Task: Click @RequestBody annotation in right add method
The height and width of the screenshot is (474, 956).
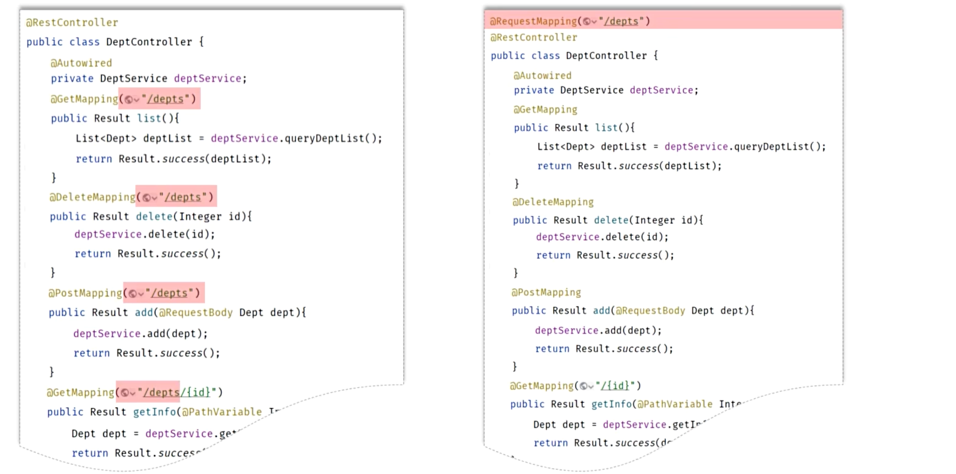Action: [650, 311]
